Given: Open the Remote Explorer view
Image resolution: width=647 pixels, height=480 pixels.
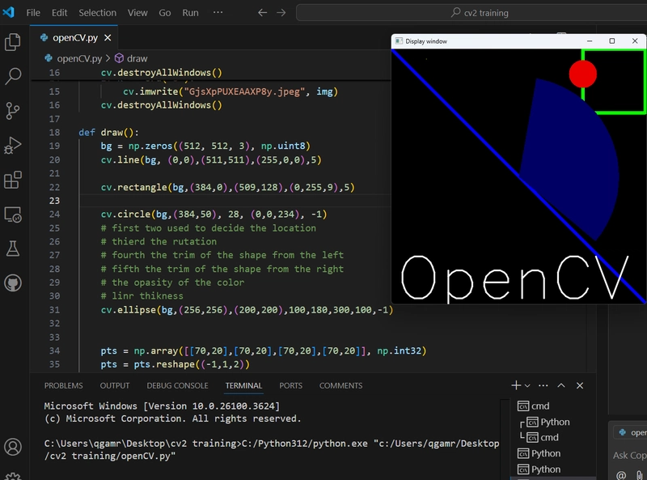Looking at the screenshot, I should (x=13, y=215).
